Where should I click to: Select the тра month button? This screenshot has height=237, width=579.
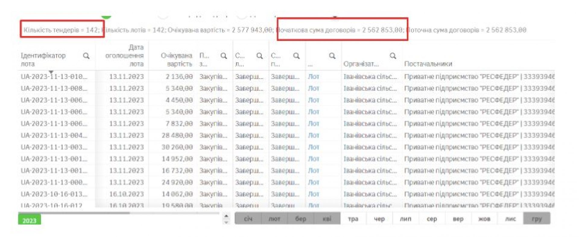[x=353, y=219]
